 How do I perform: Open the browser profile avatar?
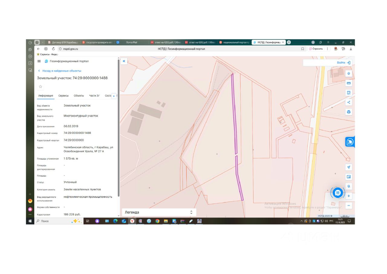point(313,42)
